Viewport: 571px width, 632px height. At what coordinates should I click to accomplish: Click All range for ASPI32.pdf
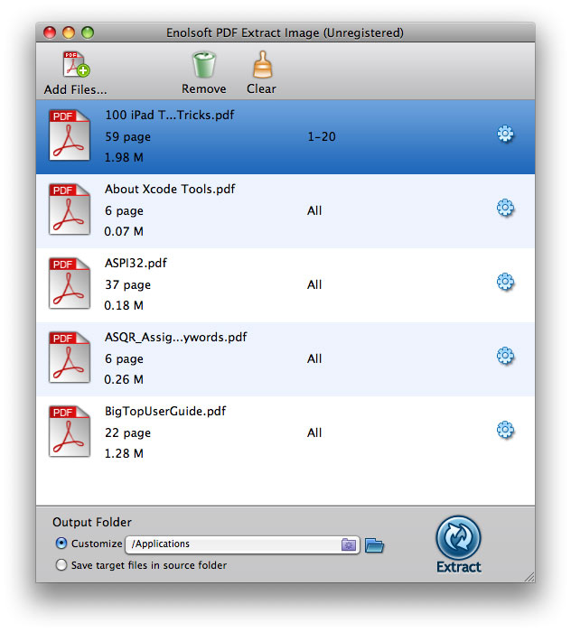point(314,284)
